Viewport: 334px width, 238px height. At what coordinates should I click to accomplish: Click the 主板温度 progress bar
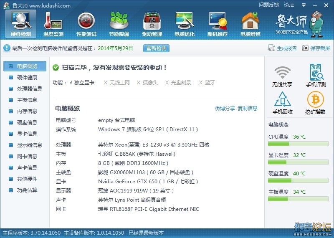tap(298, 199)
